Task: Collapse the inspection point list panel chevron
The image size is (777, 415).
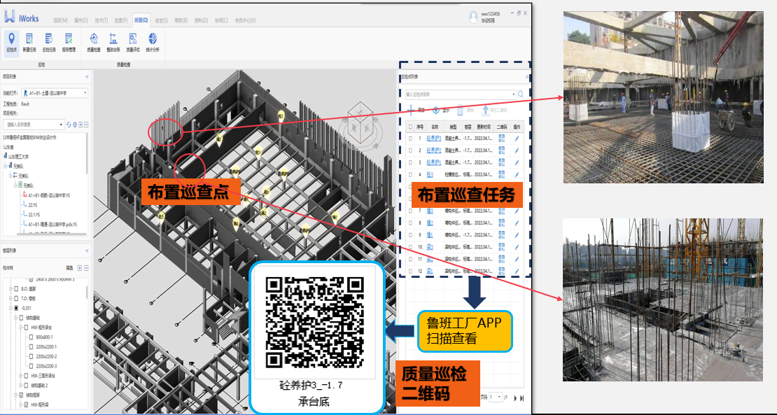Action: [x=527, y=77]
